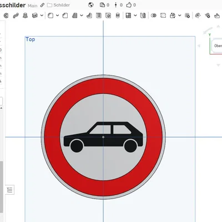This screenshot has width=222, height=222.
Task: Expand the pattern tool dropdown arrow
Action: (135, 16)
